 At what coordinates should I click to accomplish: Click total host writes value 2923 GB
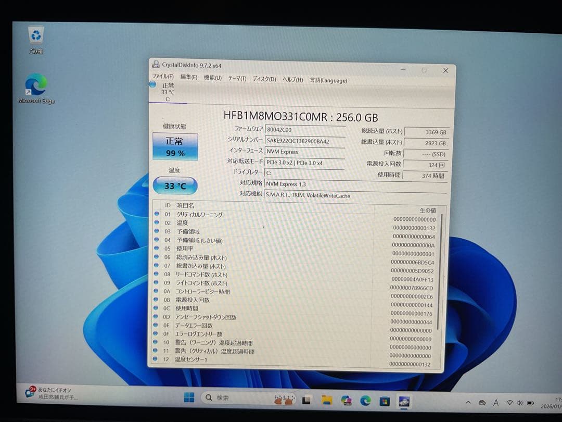[x=426, y=143]
